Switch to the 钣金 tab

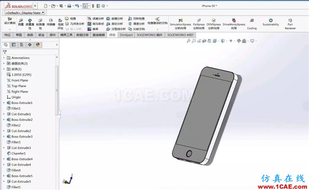pyautogui.click(x=41, y=35)
